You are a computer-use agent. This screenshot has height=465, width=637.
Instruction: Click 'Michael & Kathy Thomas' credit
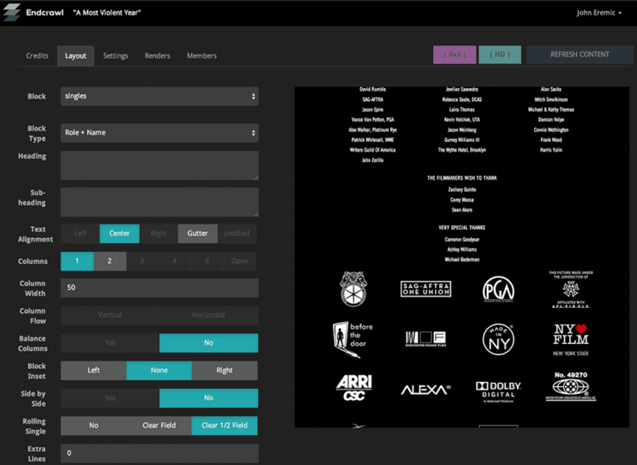pyautogui.click(x=551, y=110)
